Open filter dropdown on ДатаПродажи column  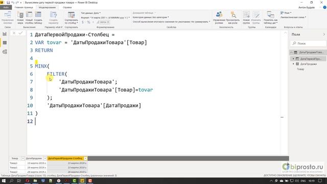[x=45, y=158]
